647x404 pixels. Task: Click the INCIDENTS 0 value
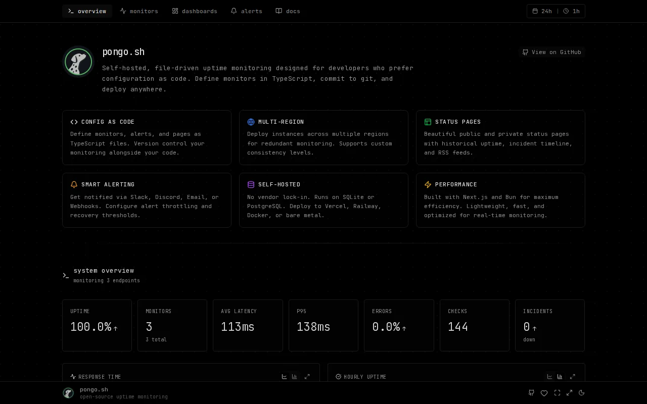tap(527, 327)
